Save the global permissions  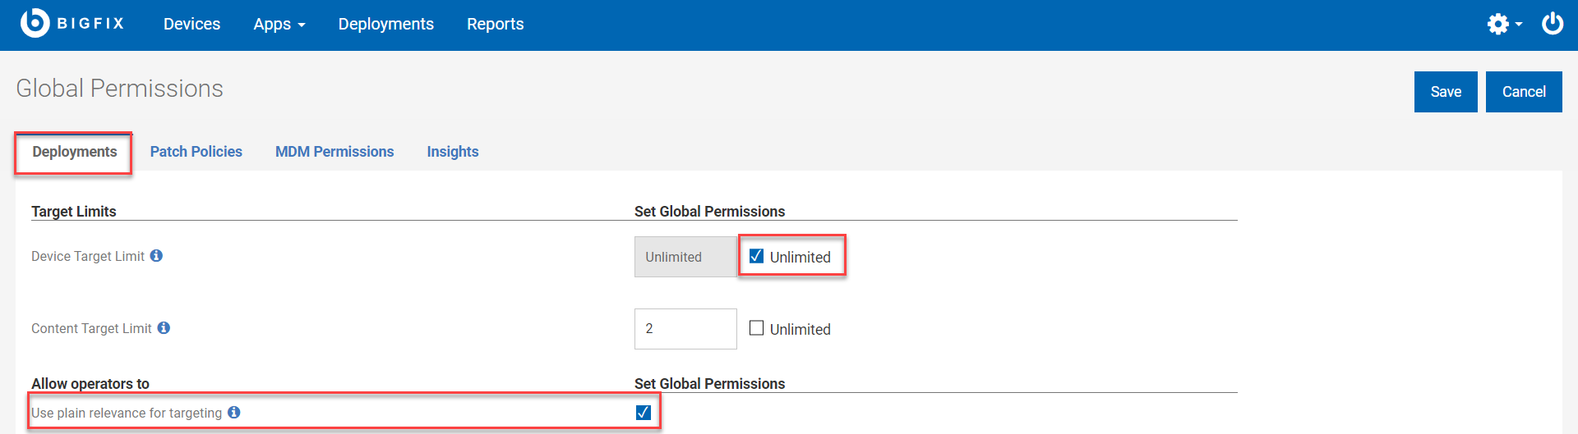click(1445, 92)
